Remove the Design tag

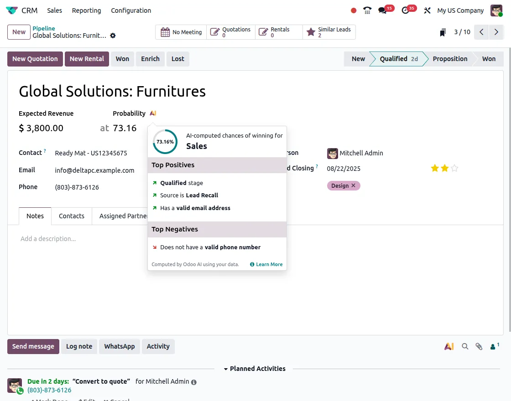click(x=353, y=185)
